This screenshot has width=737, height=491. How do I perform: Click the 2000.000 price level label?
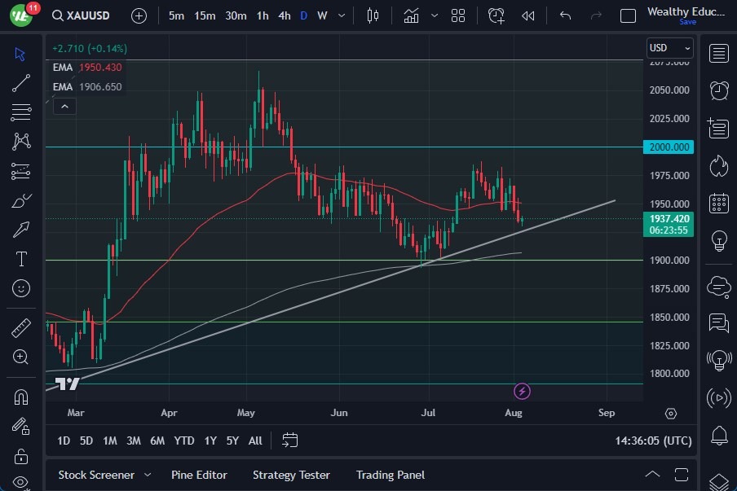point(669,147)
